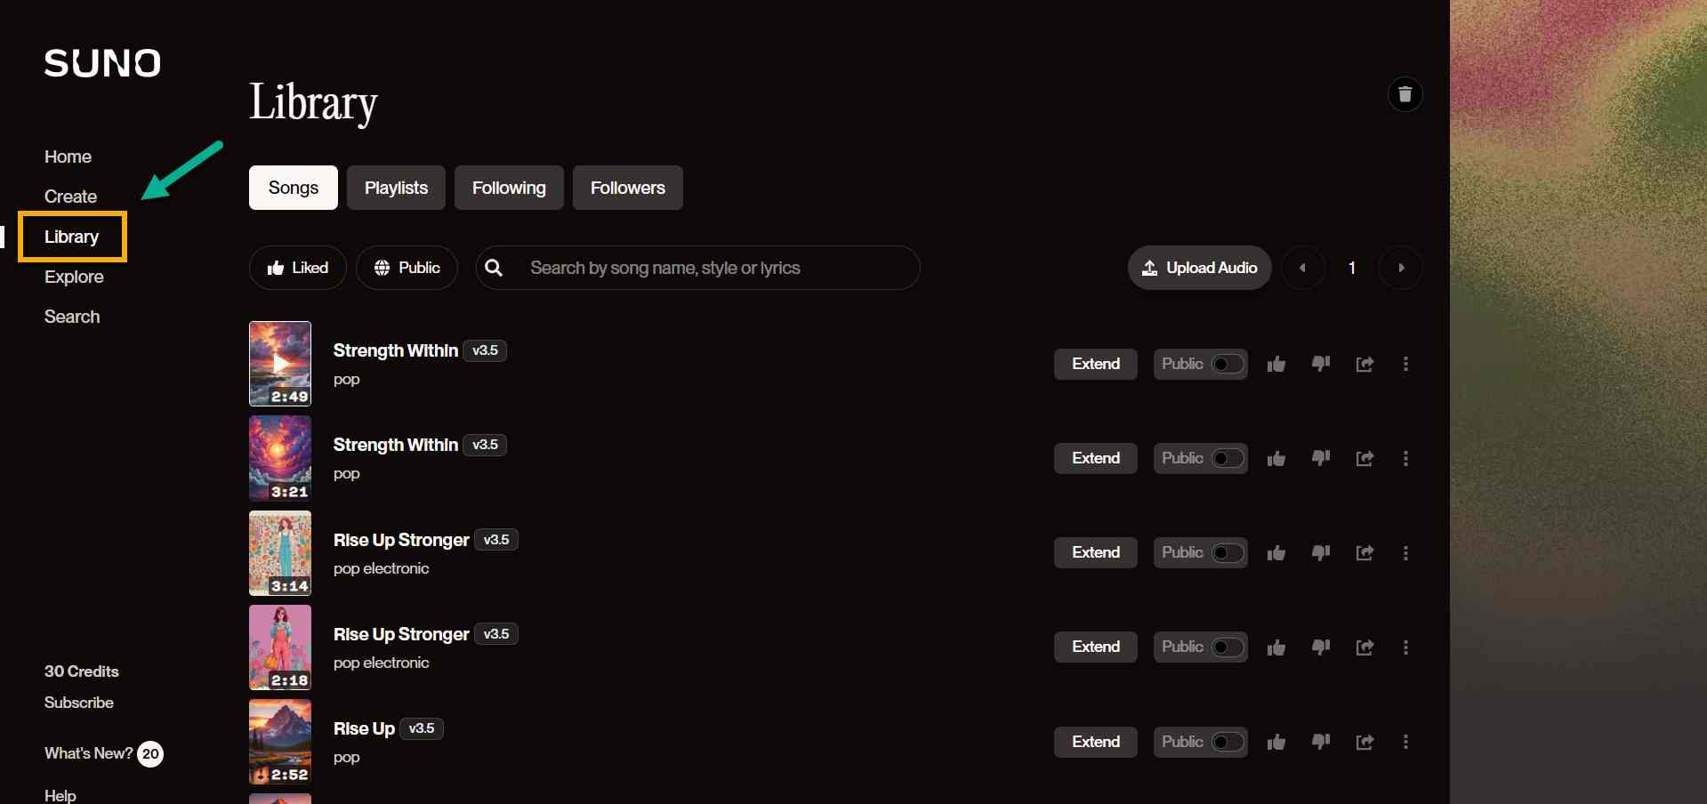Open the globe Public filter icon
1707x804 pixels.
coord(382,267)
